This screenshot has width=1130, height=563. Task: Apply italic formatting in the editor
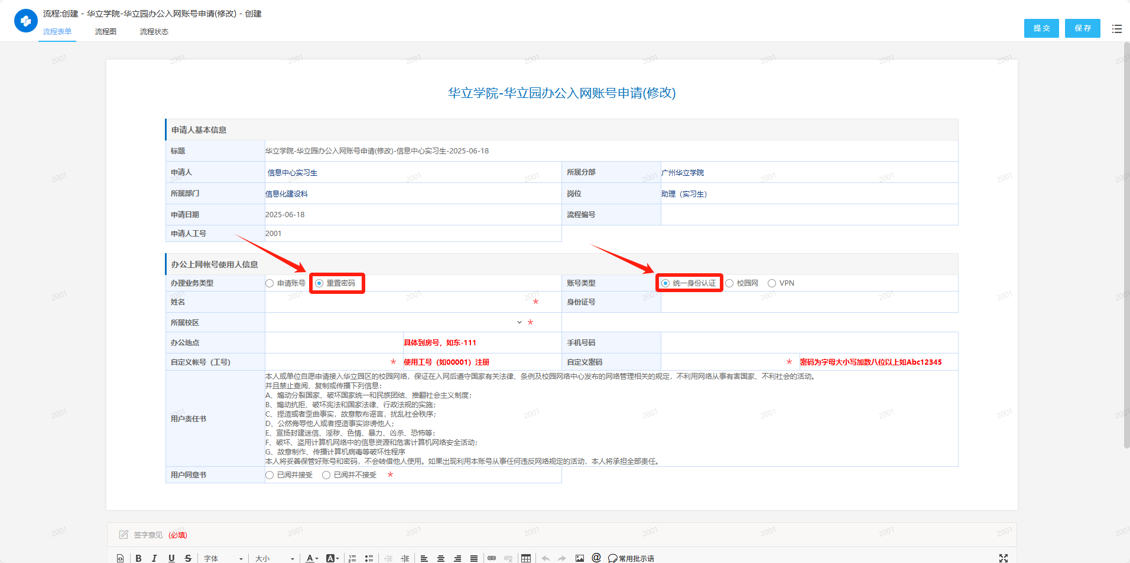tap(154, 558)
